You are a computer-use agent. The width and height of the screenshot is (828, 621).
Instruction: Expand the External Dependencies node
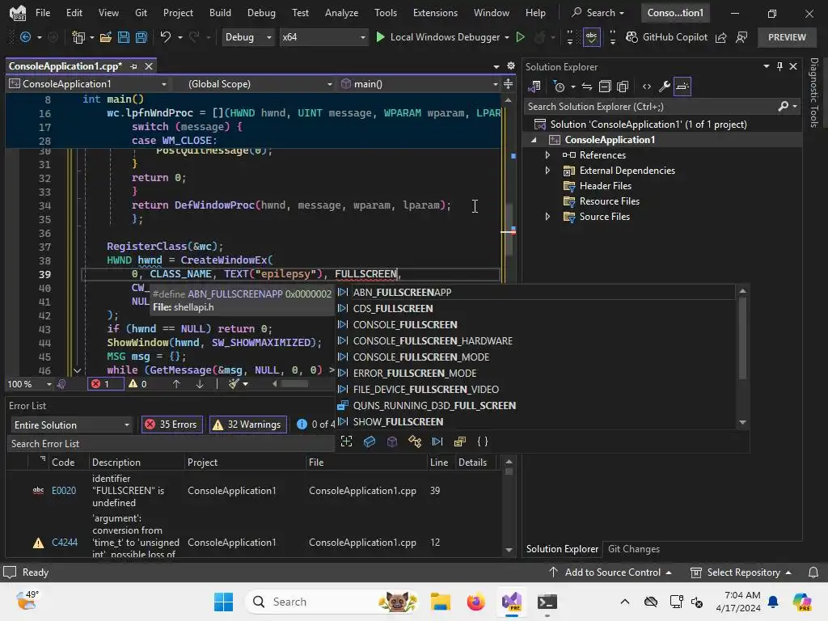pyautogui.click(x=547, y=171)
